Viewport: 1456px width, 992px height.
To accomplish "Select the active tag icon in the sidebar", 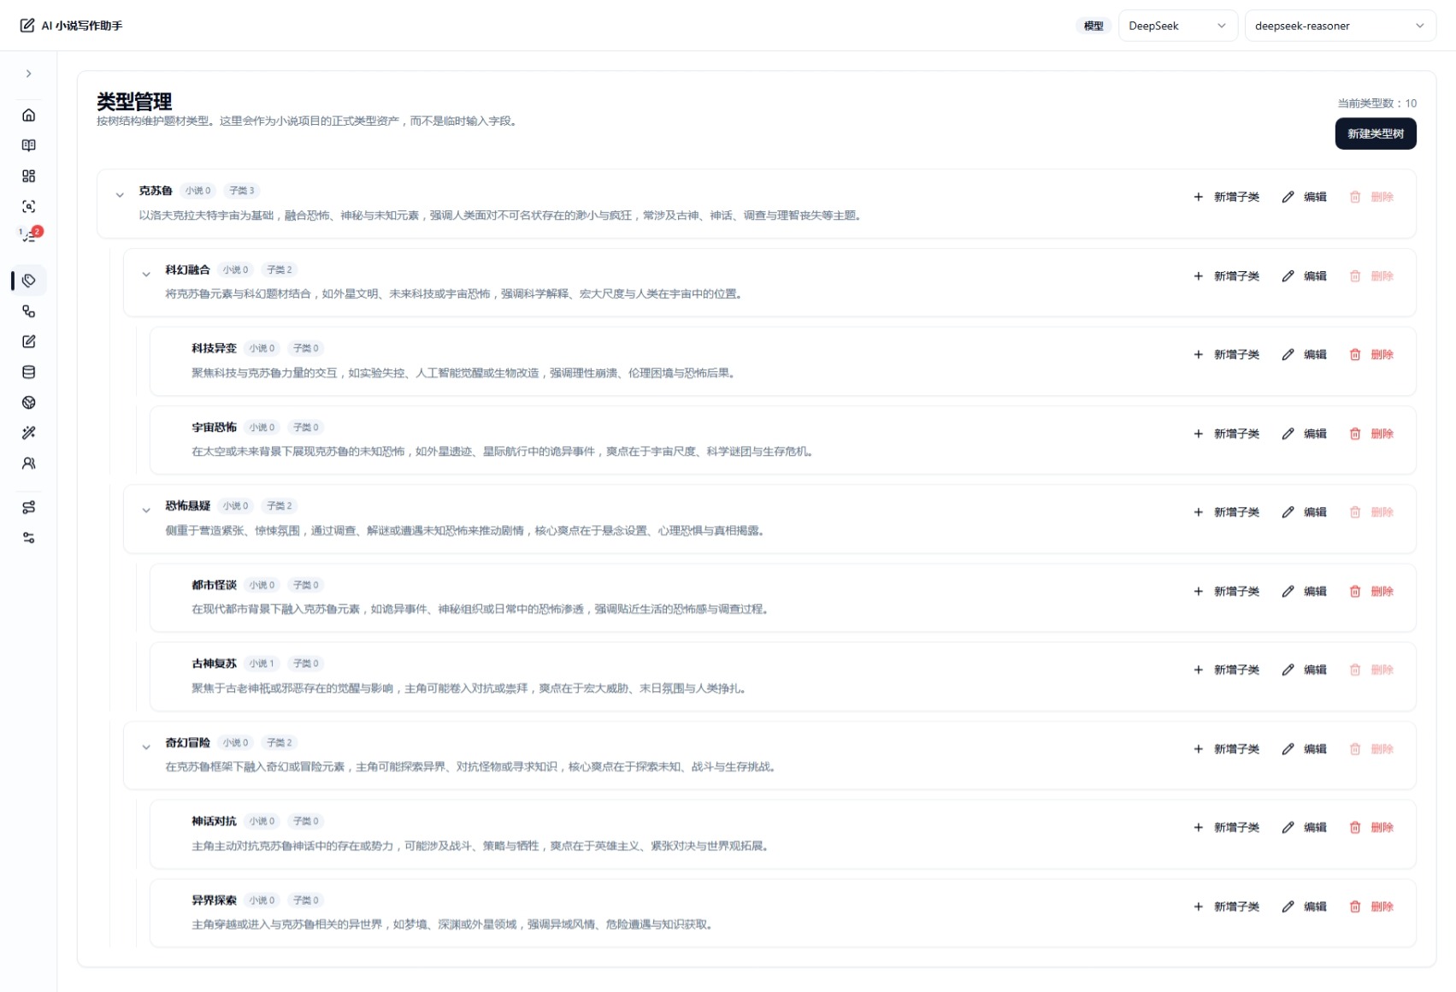I will 28,280.
